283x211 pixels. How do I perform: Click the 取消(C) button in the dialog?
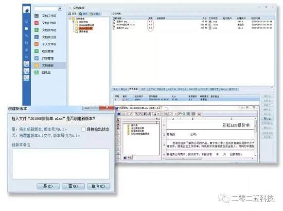point(98,186)
